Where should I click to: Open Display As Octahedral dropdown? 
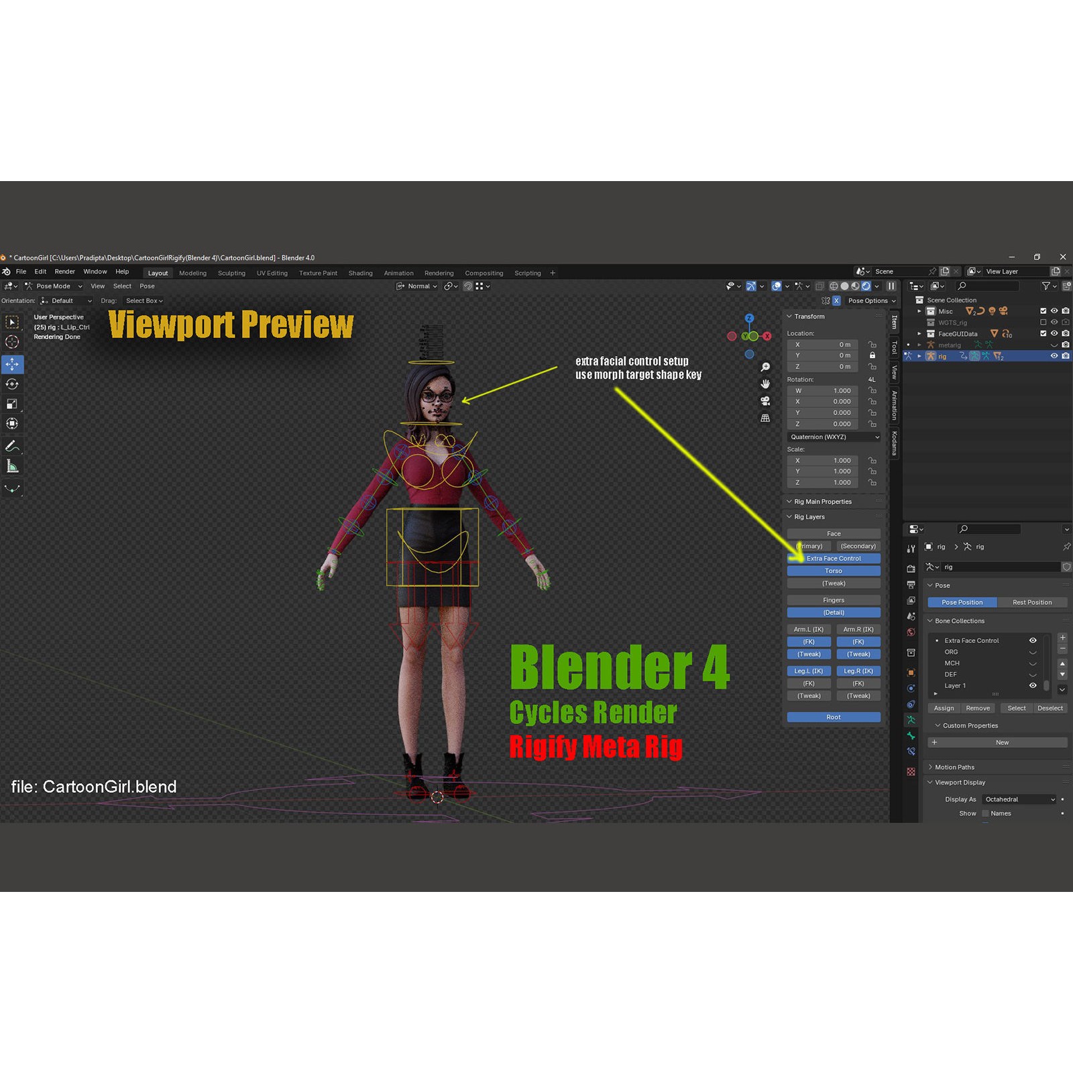point(1019,799)
